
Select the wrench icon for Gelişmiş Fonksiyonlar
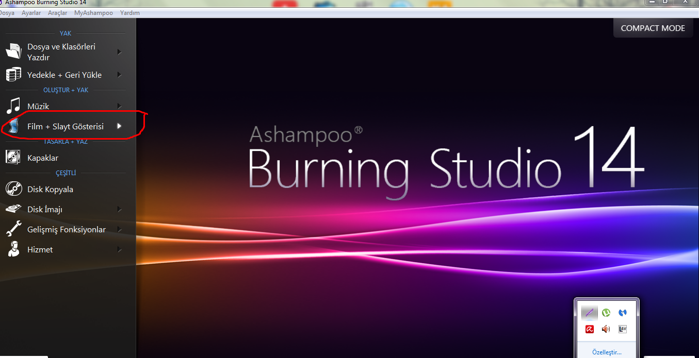click(13, 229)
